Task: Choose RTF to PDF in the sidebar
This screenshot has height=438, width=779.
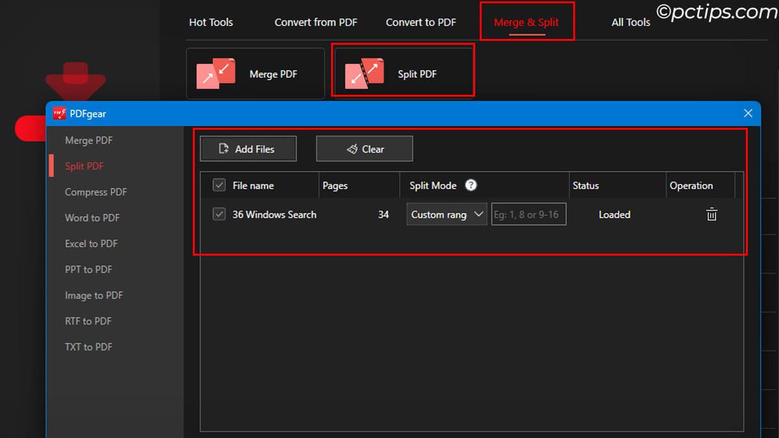Action: (88, 321)
